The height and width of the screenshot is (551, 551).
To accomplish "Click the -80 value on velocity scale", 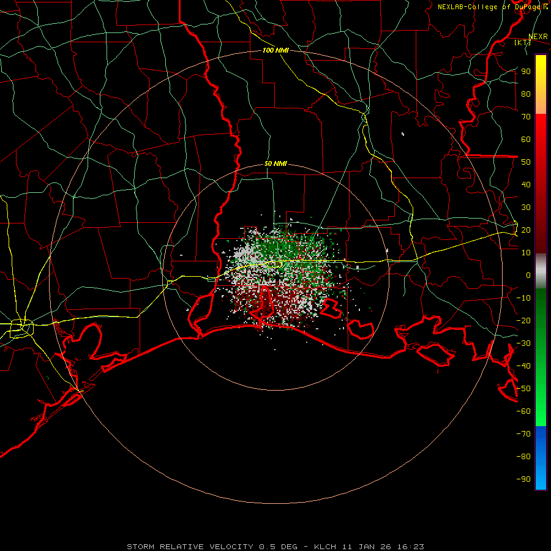I will tap(523, 457).
